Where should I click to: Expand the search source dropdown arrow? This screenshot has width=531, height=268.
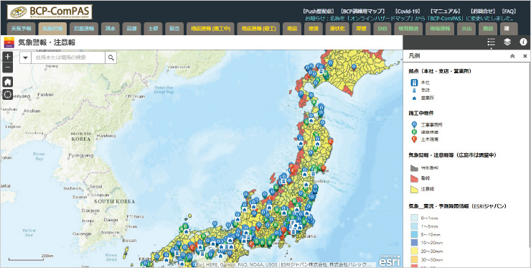pyautogui.click(x=25, y=57)
